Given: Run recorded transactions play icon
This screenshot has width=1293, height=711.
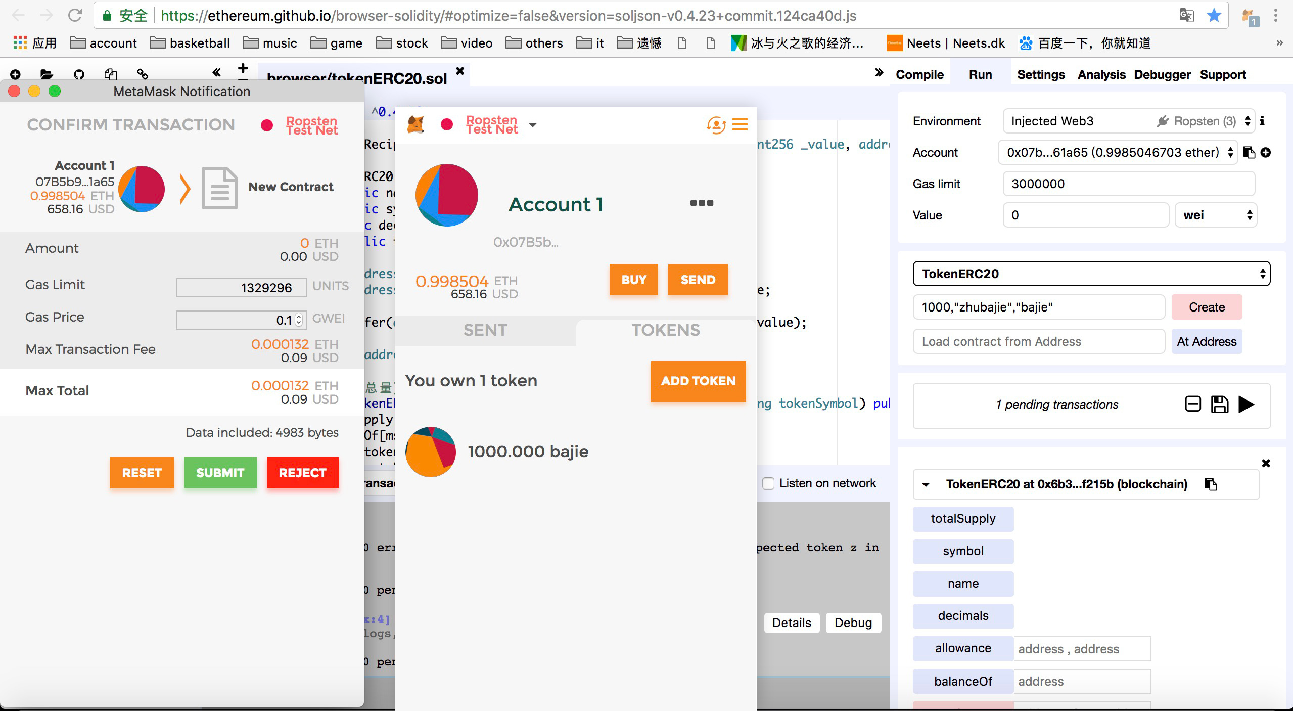Looking at the screenshot, I should [x=1246, y=404].
